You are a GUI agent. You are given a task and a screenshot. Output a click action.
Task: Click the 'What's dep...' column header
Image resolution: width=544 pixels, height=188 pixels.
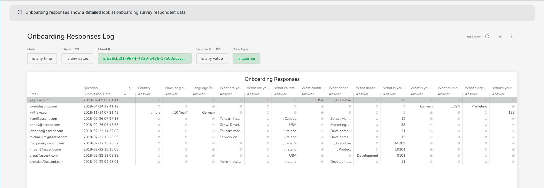click(x=475, y=88)
